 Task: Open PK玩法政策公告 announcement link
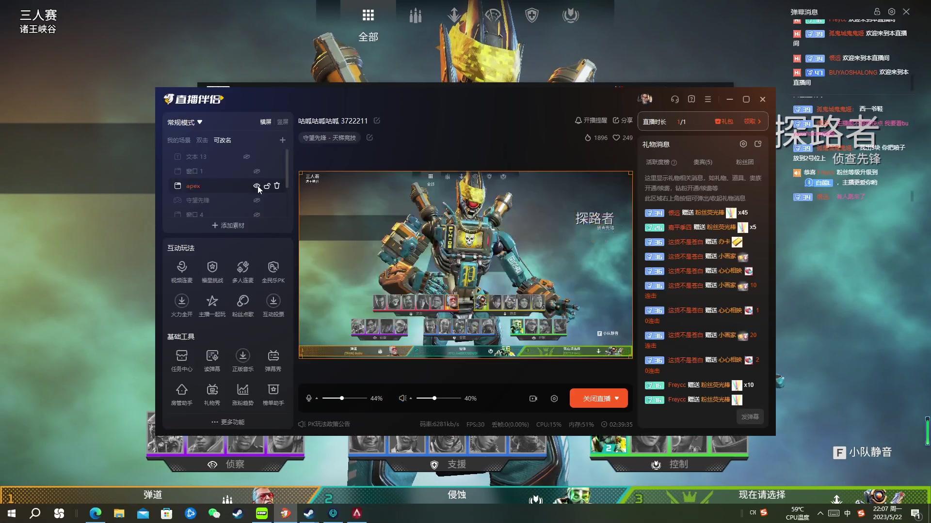tap(324, 424)
